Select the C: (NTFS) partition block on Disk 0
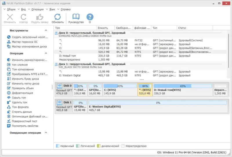The image size is (232, 157). (x=120, y=90)
